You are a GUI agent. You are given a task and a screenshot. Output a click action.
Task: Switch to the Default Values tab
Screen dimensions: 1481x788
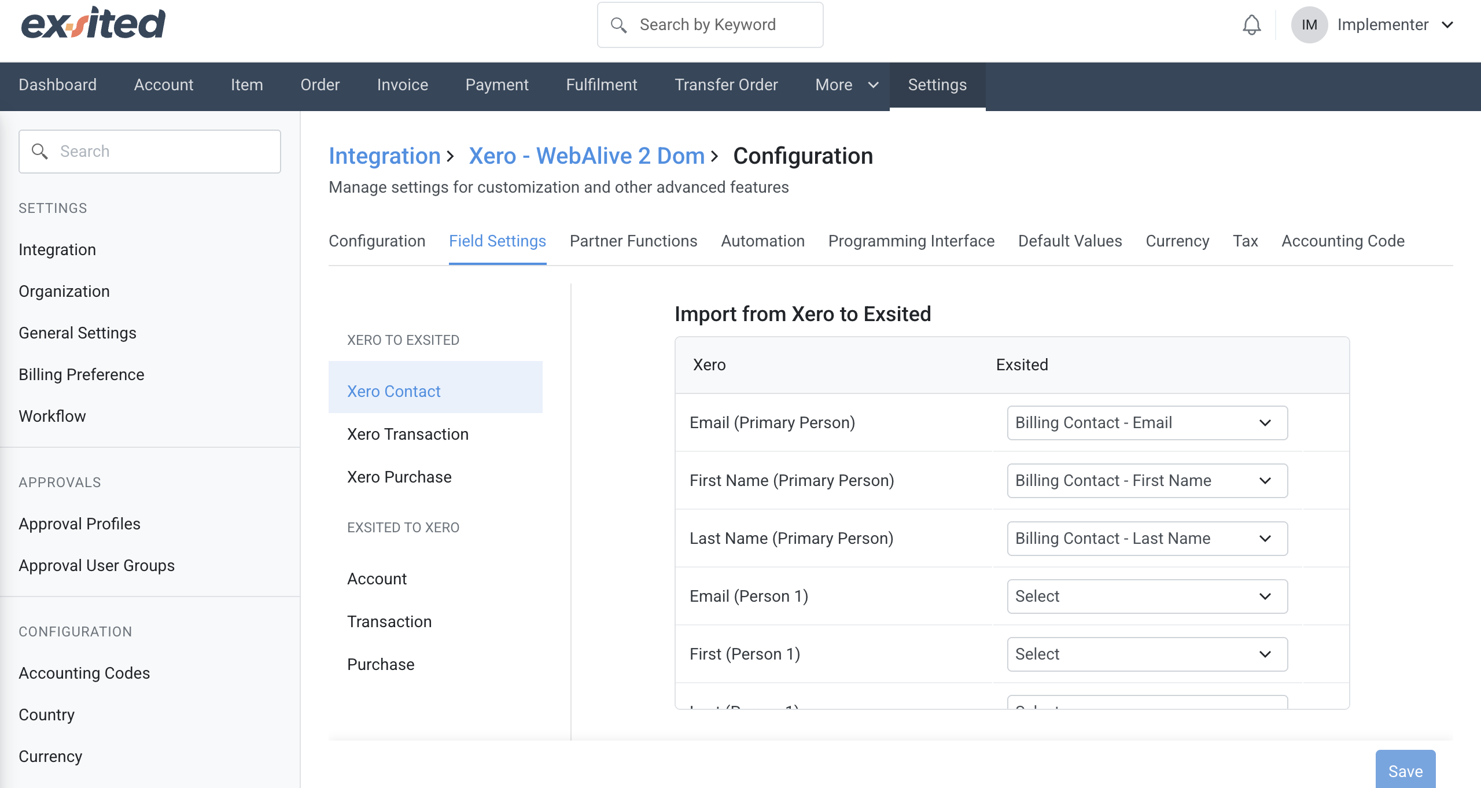coord(1070,241)
